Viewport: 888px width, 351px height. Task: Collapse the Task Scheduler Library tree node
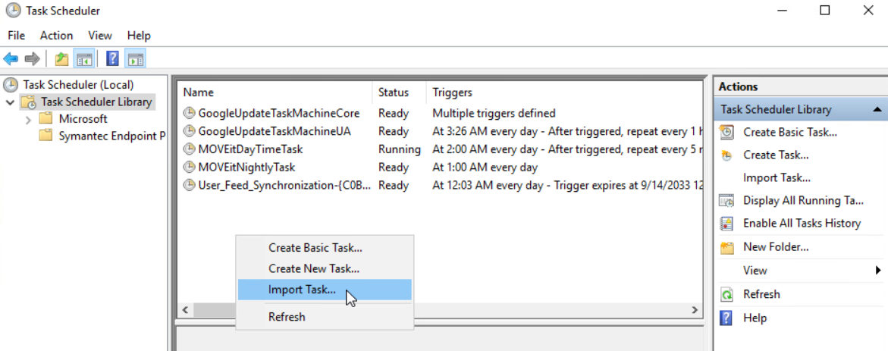coord(10,102)
